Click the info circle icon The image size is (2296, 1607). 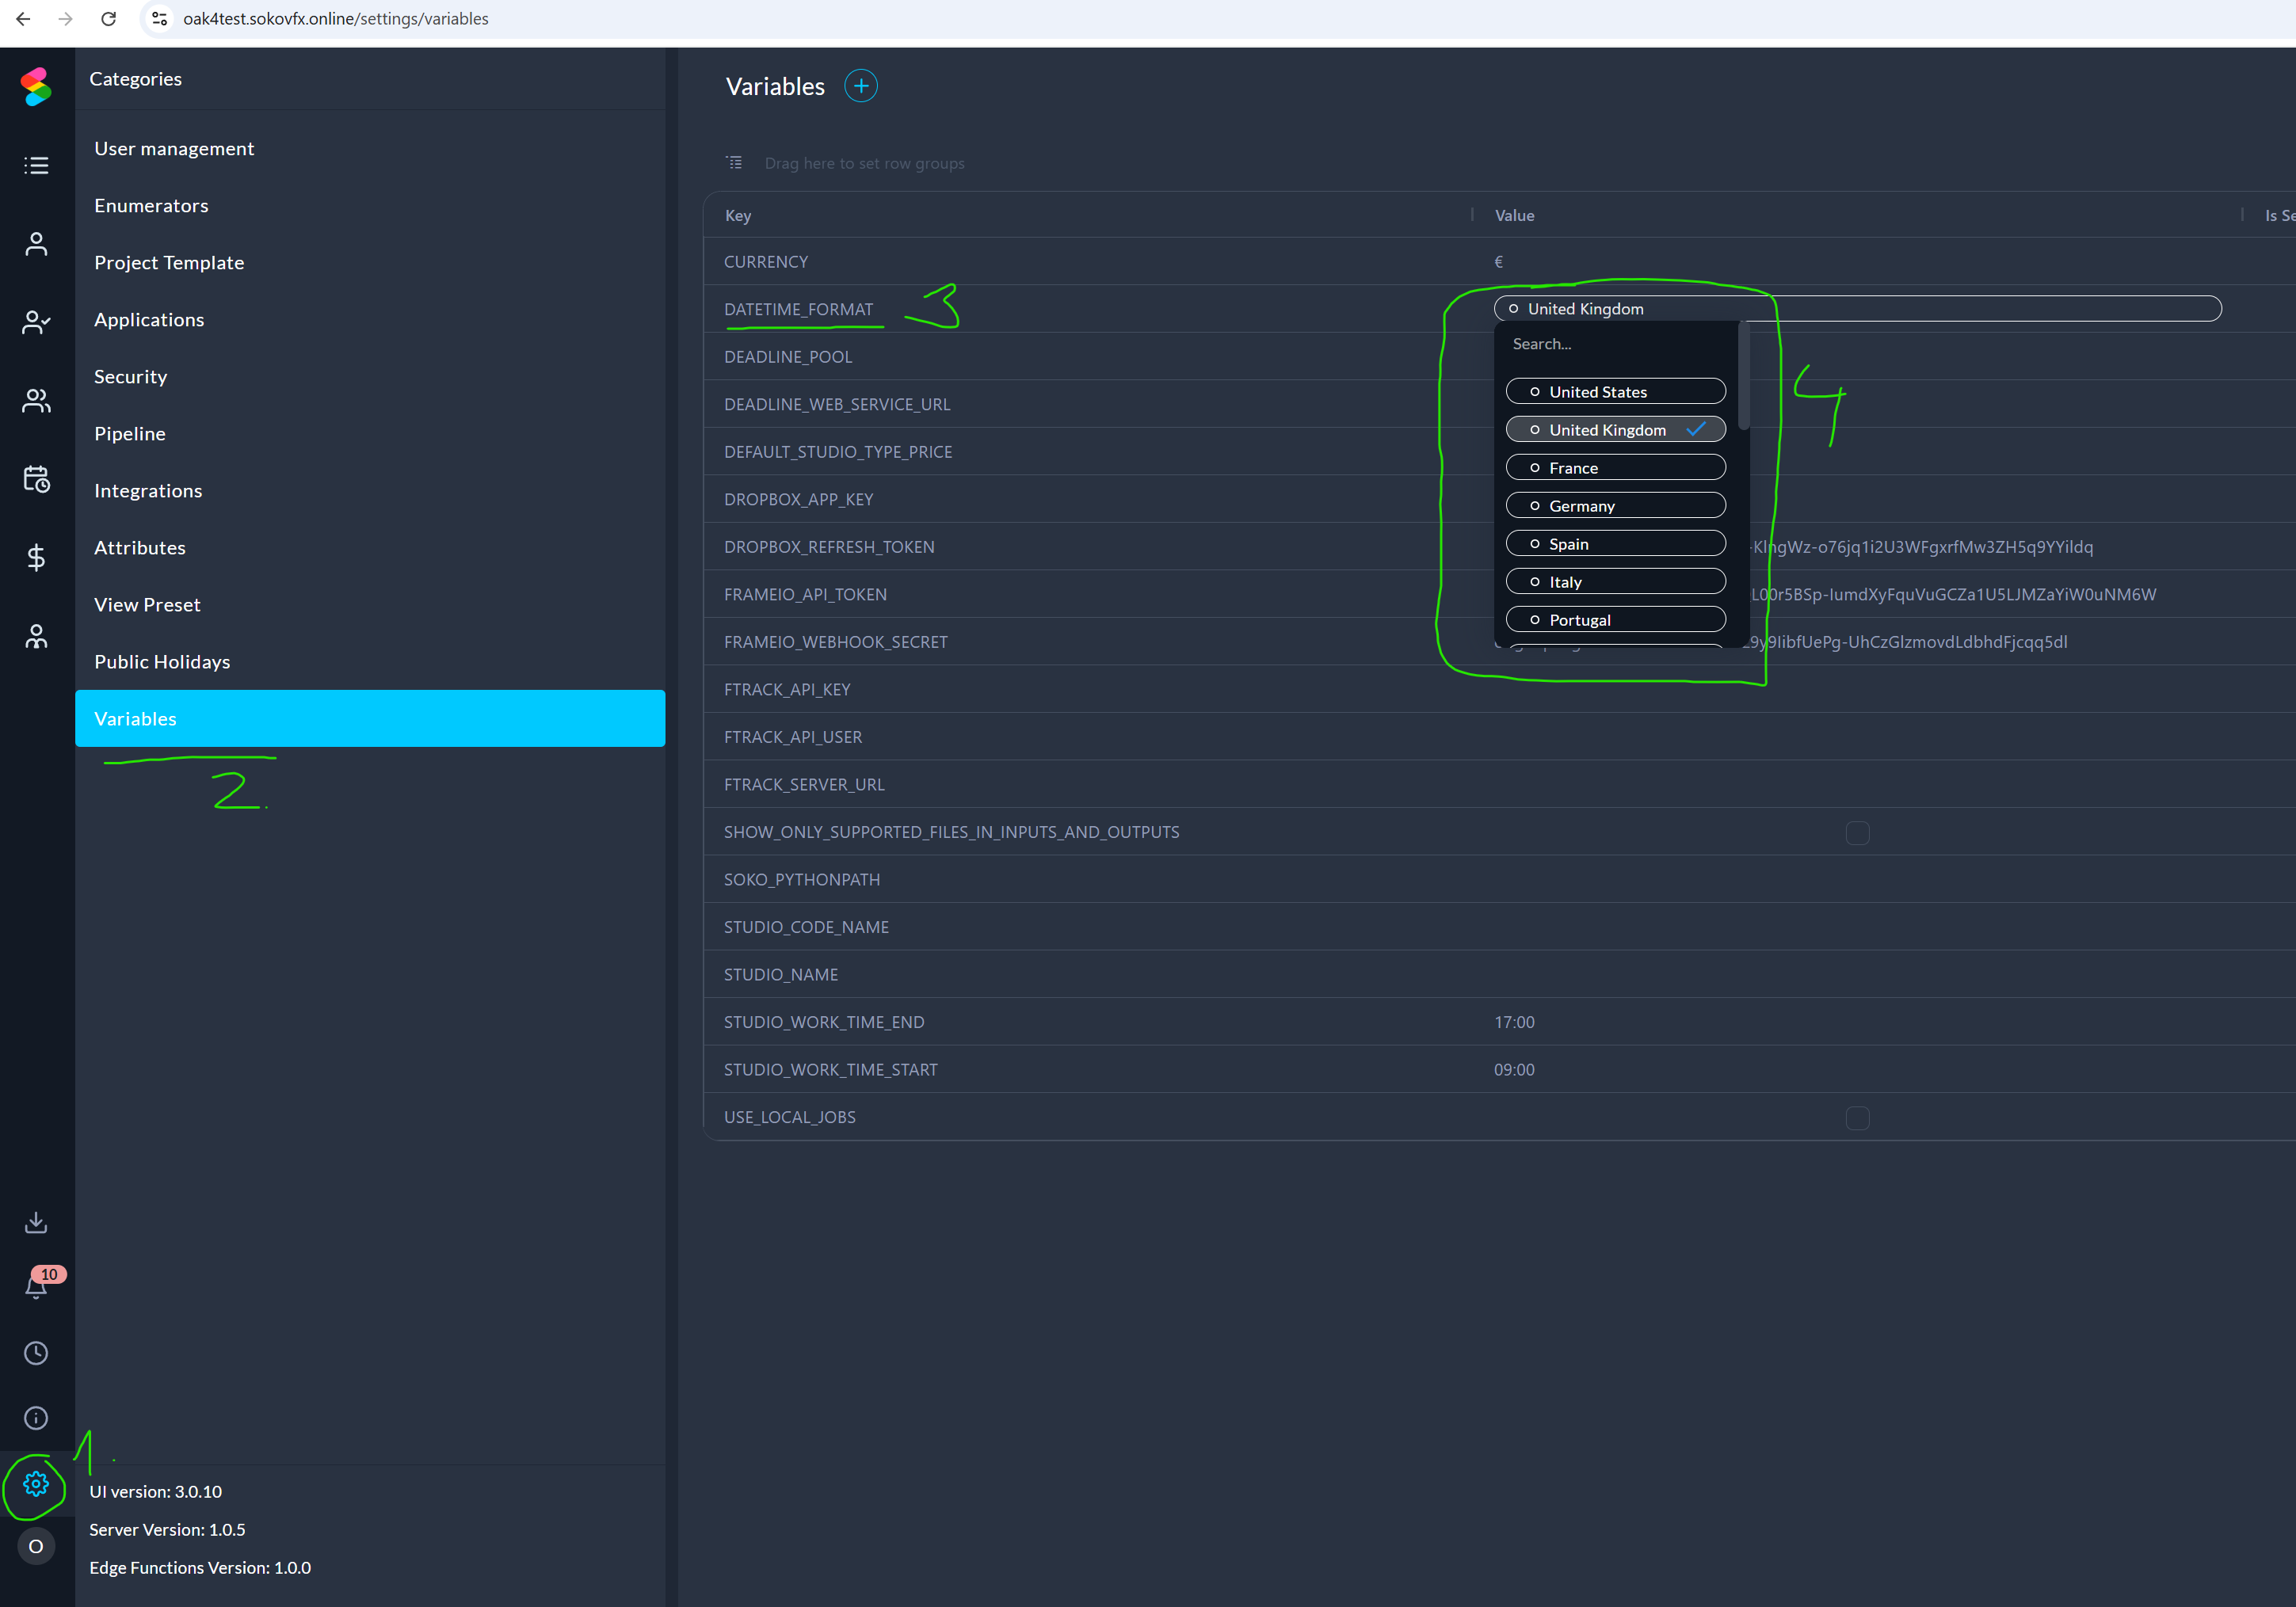(x=36, y=1419)
